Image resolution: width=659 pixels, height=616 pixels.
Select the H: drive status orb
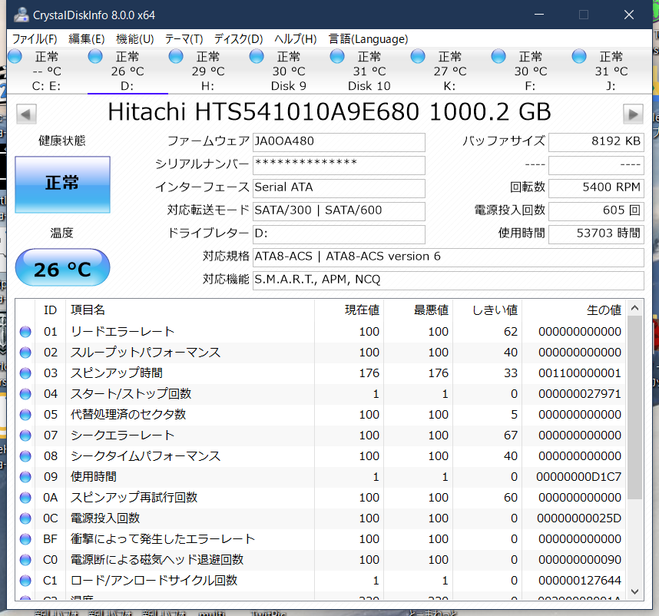(x=176, y=56)
